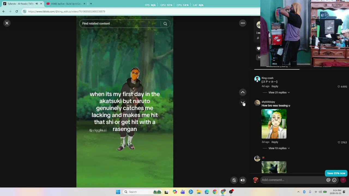This screenshot has height=196, width=349.
Task: Show hidden system tray icons
Action: [298, 192]
